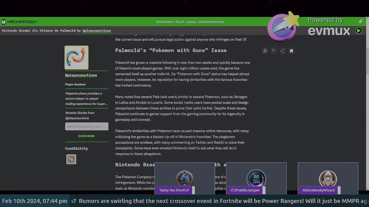Click Player Auctions name in sidebar
This screenshot has height=207, width=369.
tap(75, 84)
